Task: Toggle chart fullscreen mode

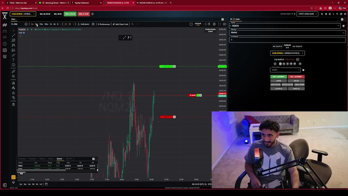Action: point(219,24)
